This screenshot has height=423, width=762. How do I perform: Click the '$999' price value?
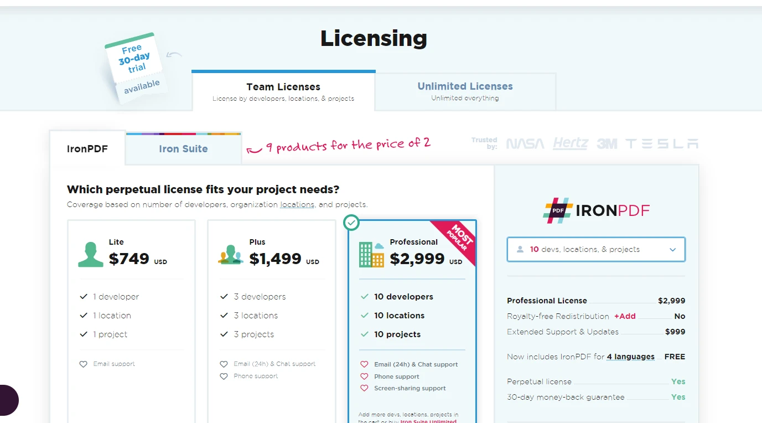[675, 332]
